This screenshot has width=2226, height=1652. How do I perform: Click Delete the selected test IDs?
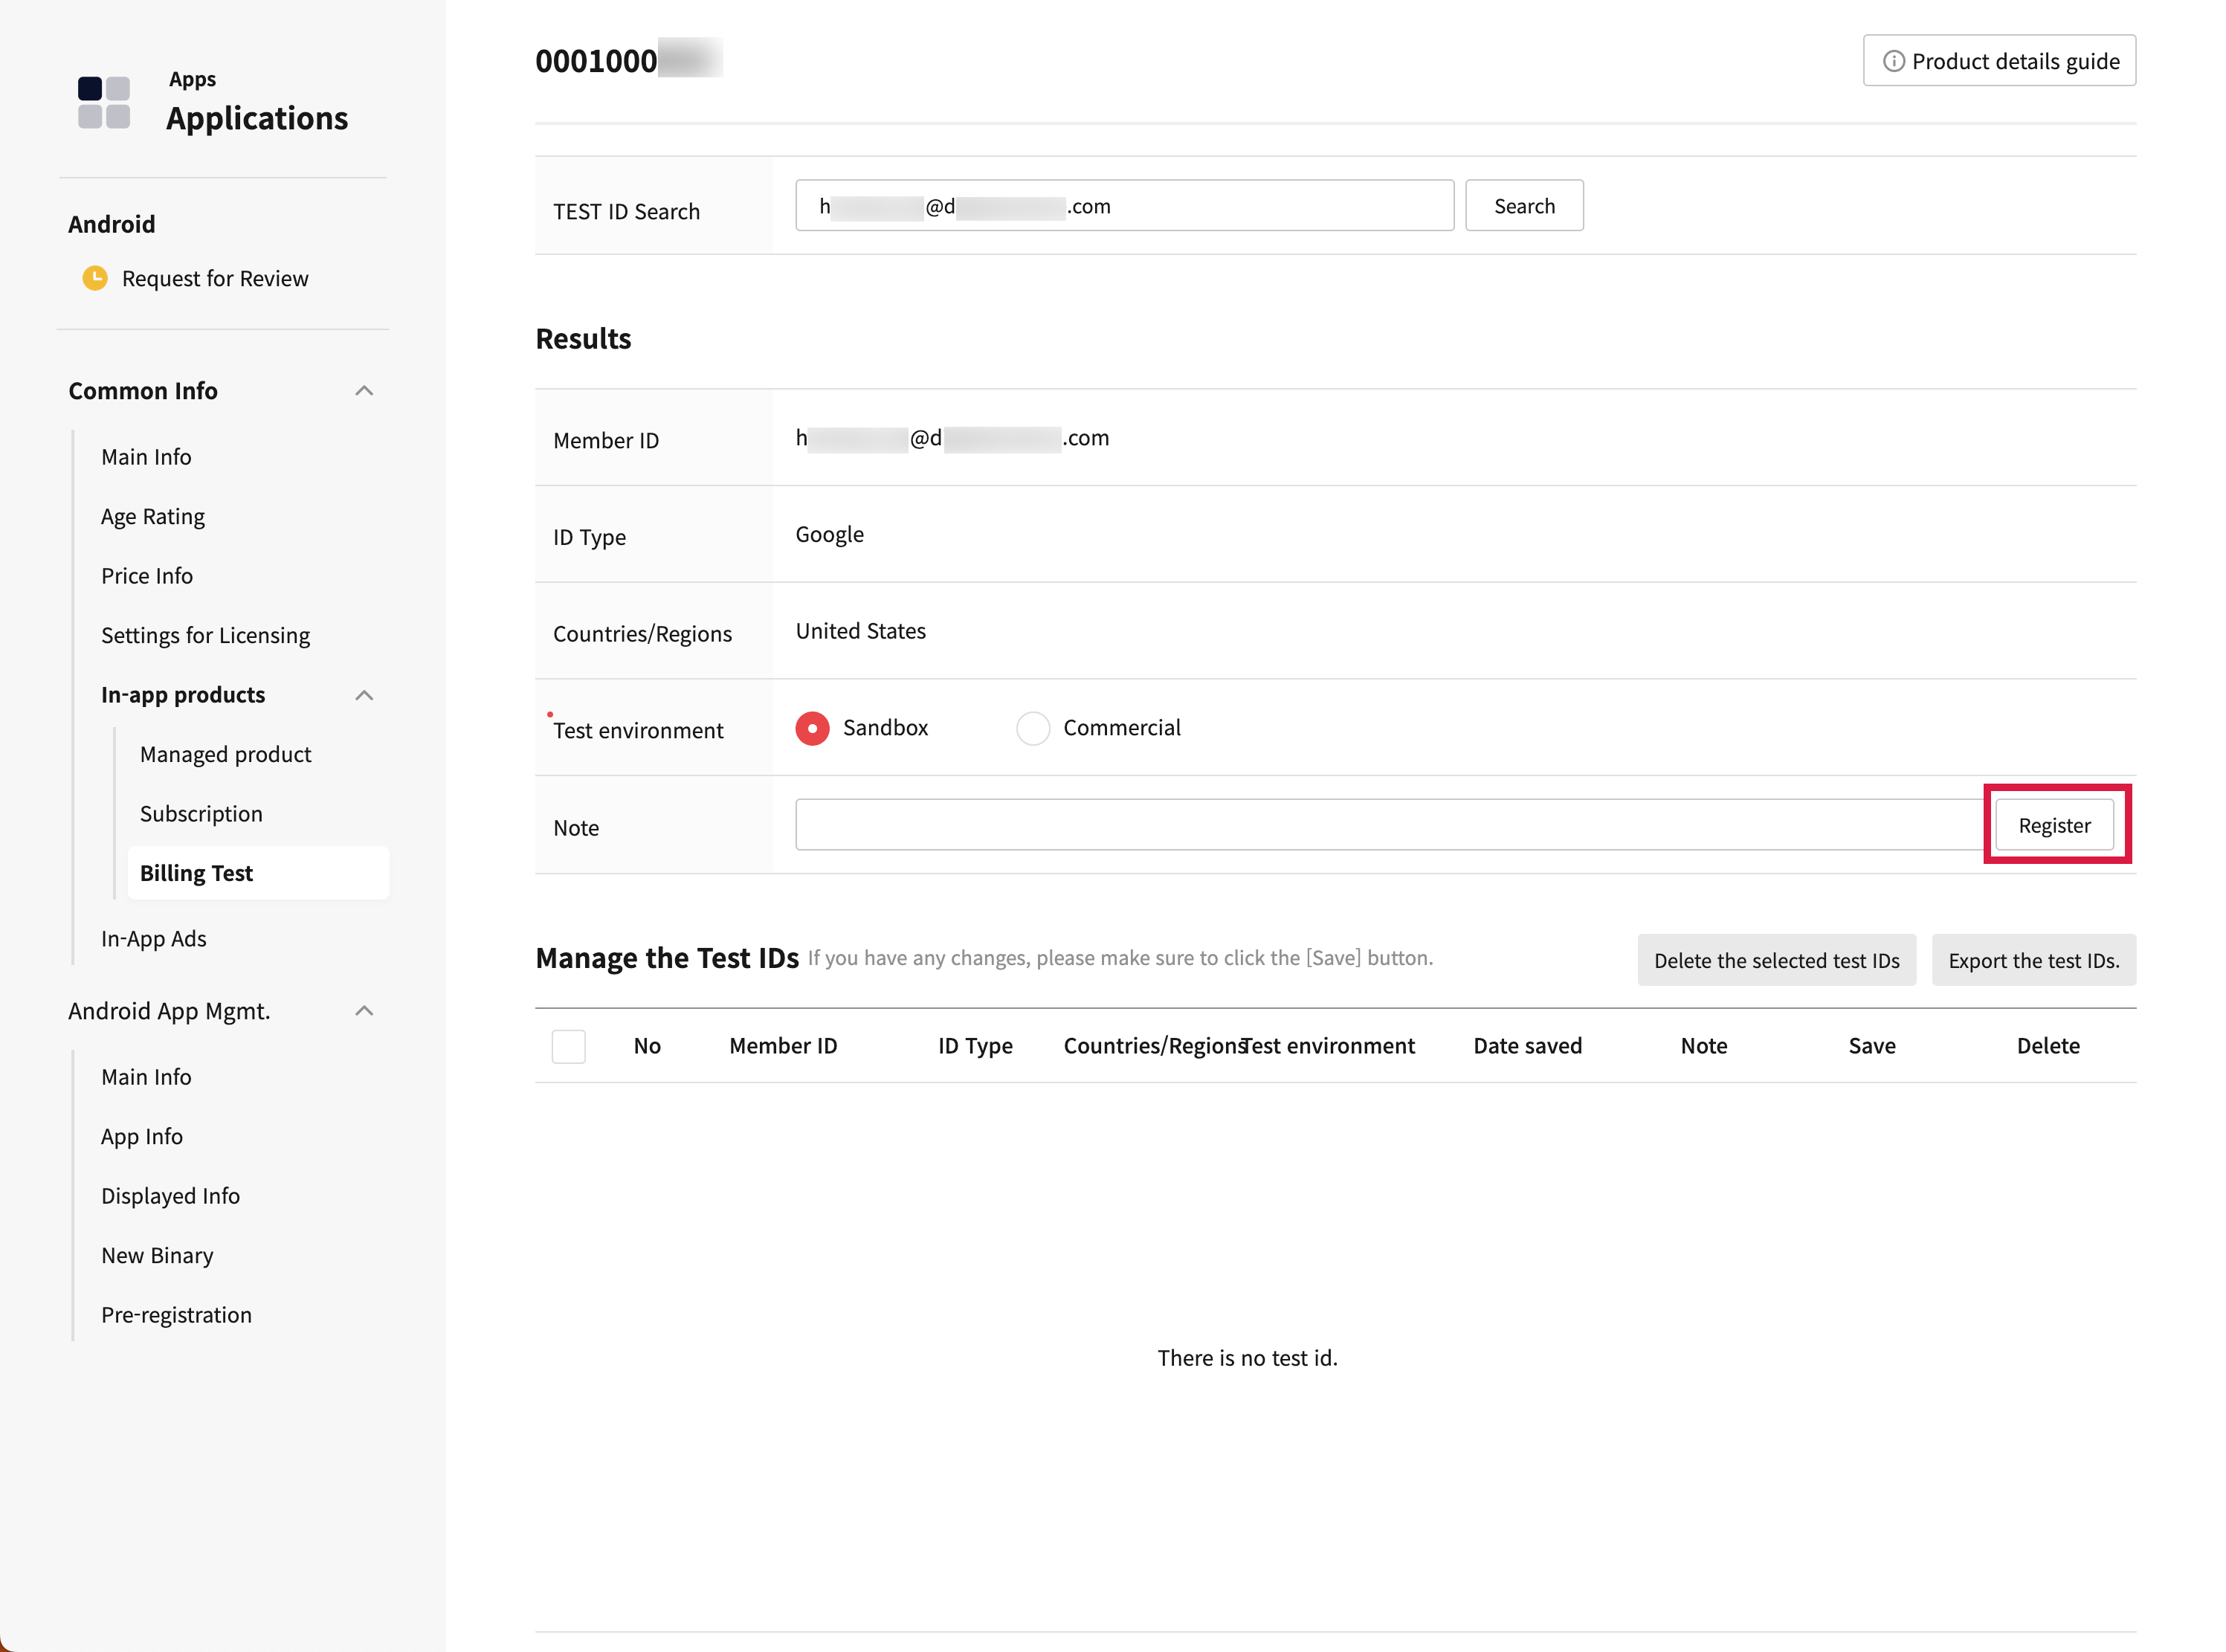click(1775, 960)
